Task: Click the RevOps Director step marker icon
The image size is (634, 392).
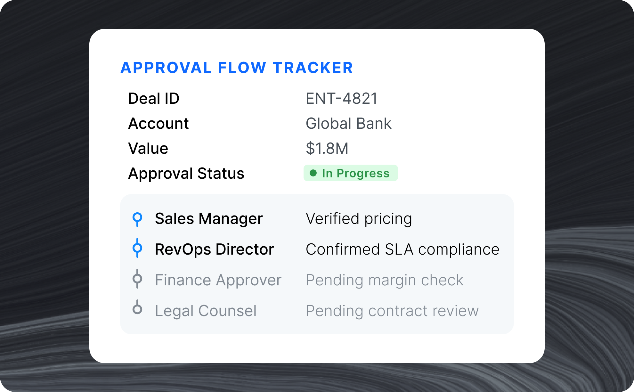Action: 137,248
